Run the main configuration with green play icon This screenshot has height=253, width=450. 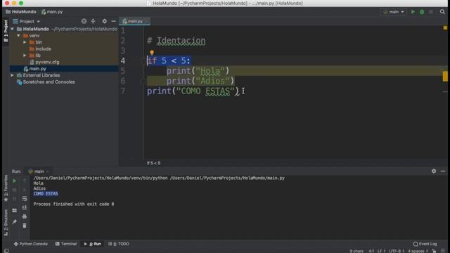(x=413, y=12)
